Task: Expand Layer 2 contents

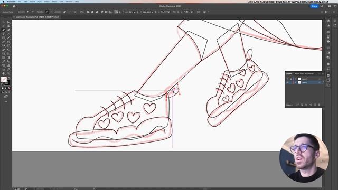Action: 295,82
